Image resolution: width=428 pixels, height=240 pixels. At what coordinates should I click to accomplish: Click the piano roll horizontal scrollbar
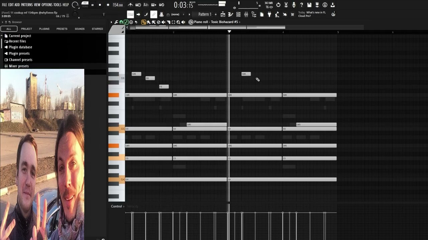pos(207,28)
